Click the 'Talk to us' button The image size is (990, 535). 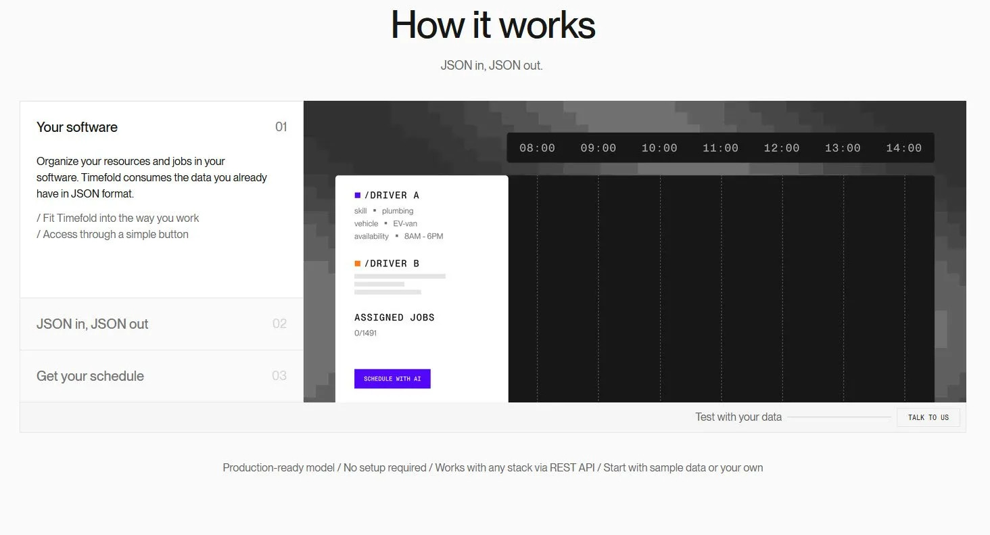click(928, 417)
